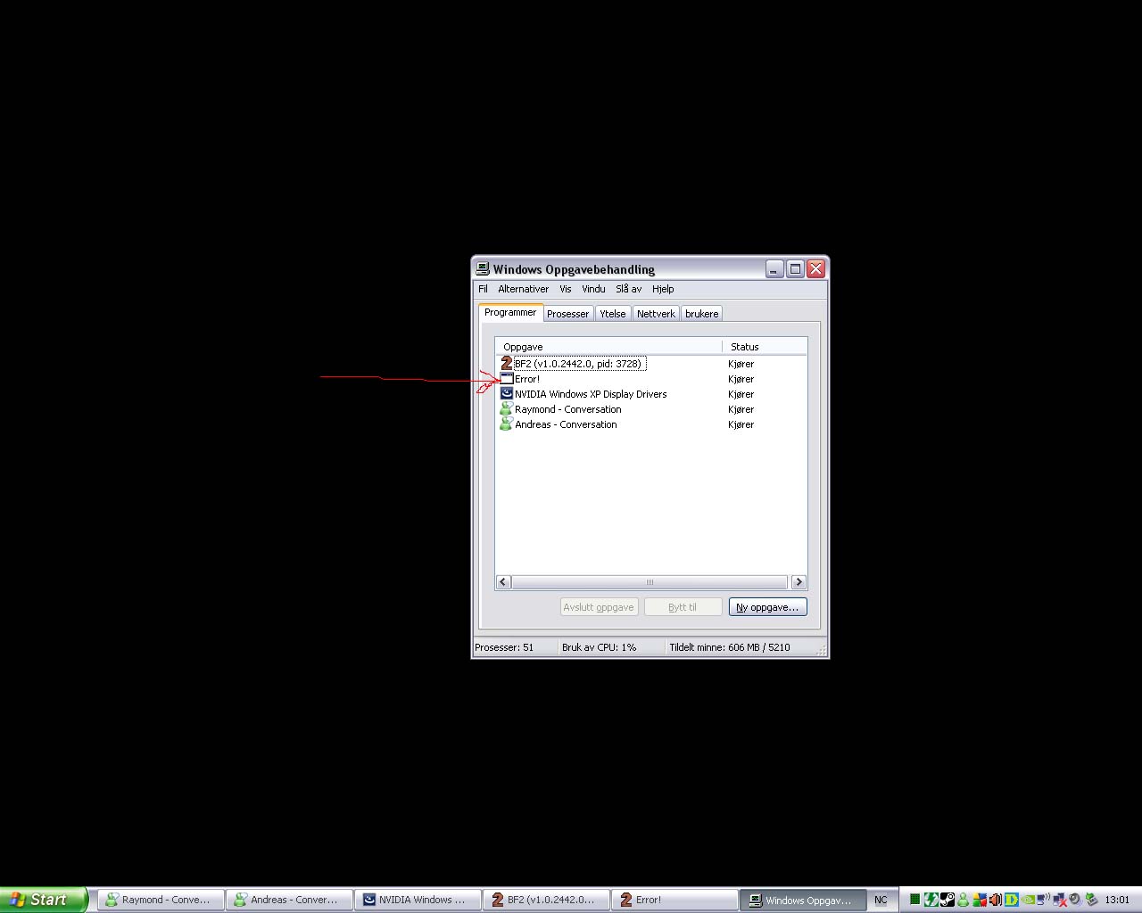Click the green arrows tray icon
This screenshot has height=913, width=1142.
pyautogui.click(x=931, y=900)
